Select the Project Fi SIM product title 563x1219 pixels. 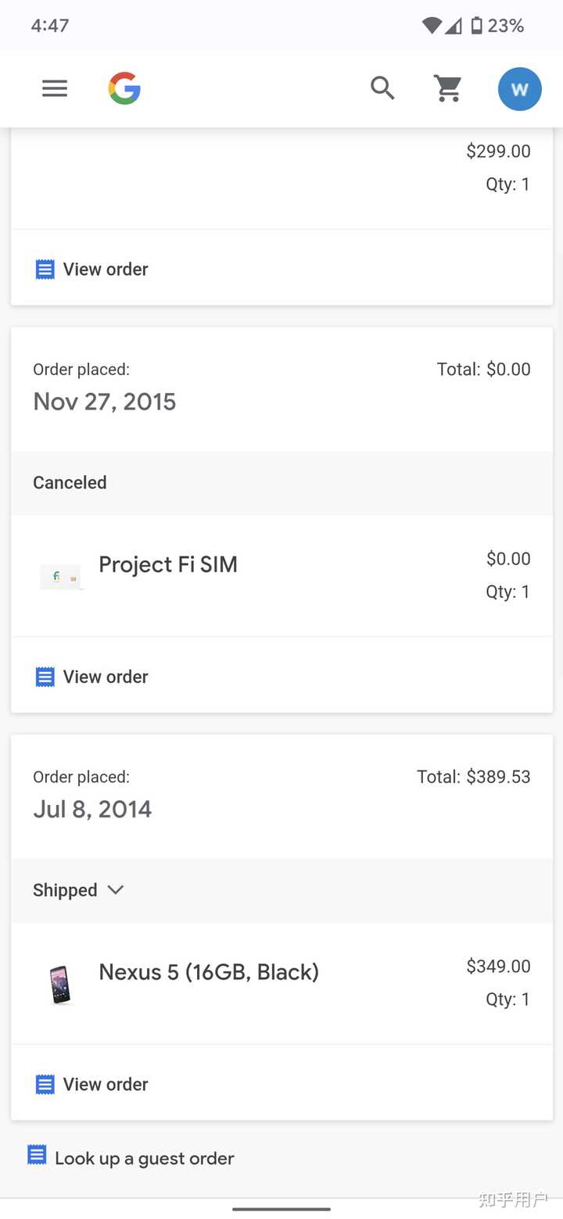coord(168,565)
